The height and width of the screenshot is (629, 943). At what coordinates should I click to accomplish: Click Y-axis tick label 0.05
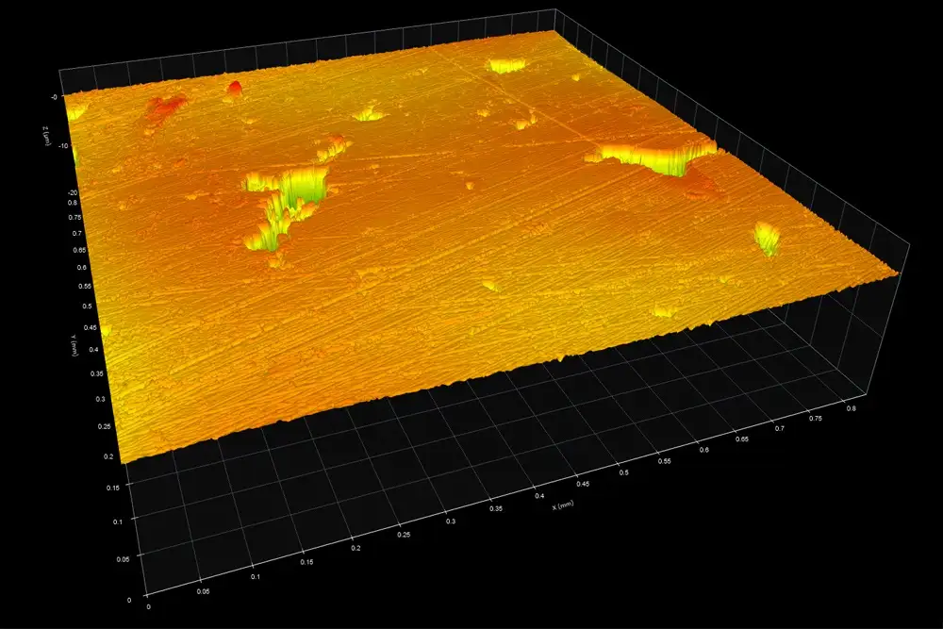click(122, 559)
